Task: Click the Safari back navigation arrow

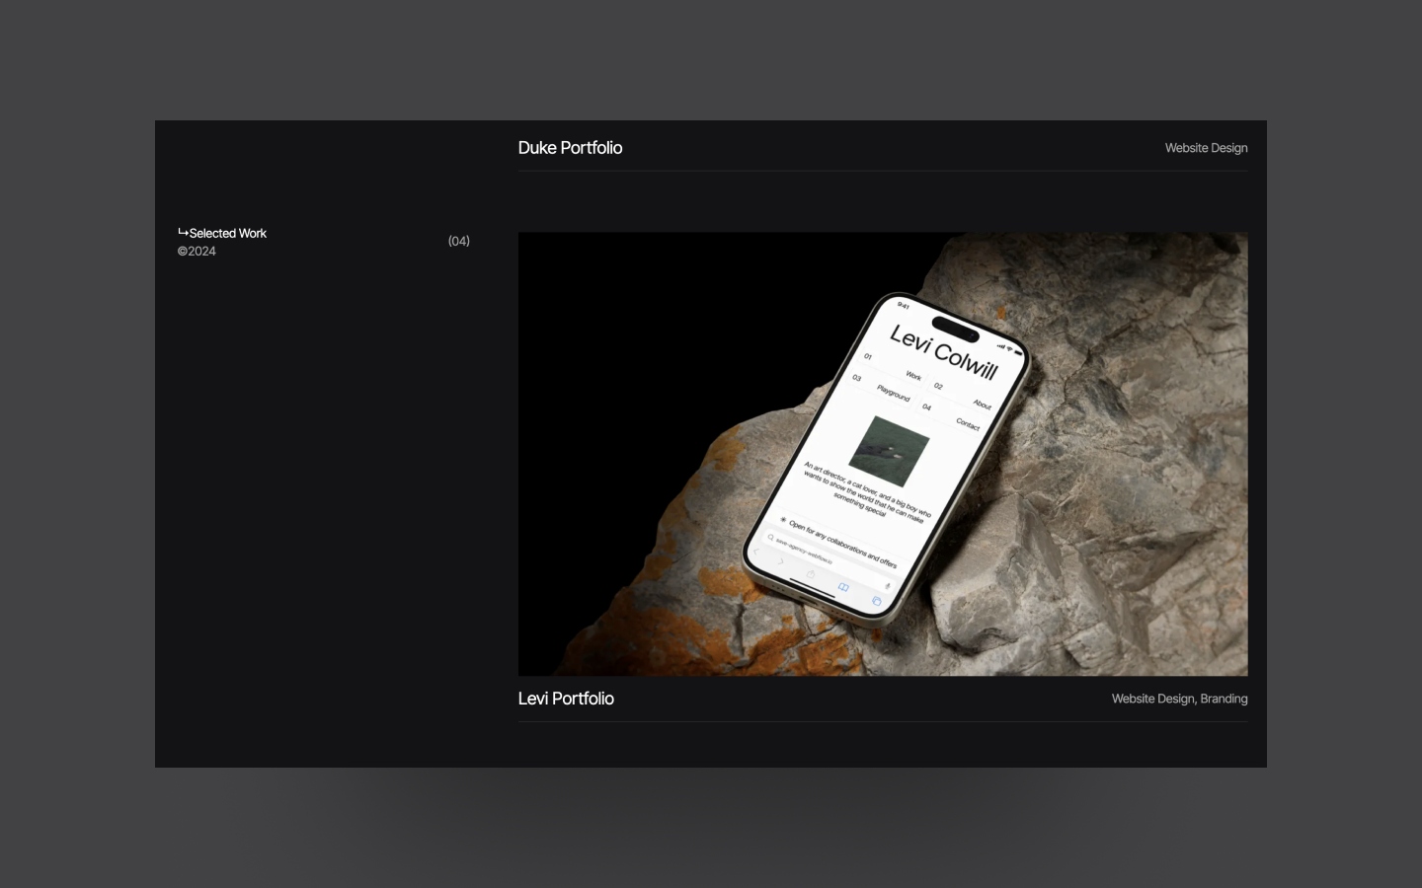Action: 754,553
